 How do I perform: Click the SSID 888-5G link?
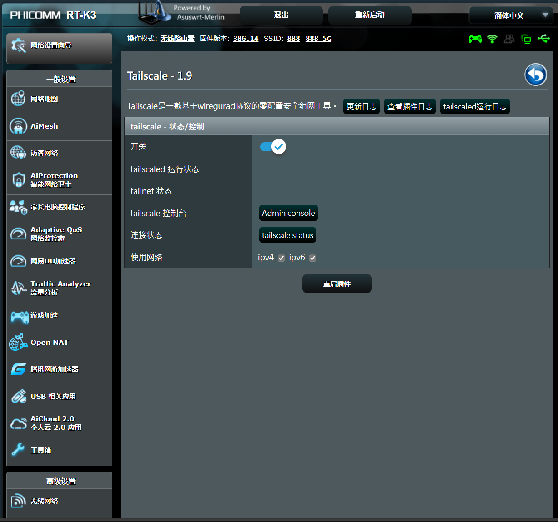[x=318, y=39]
